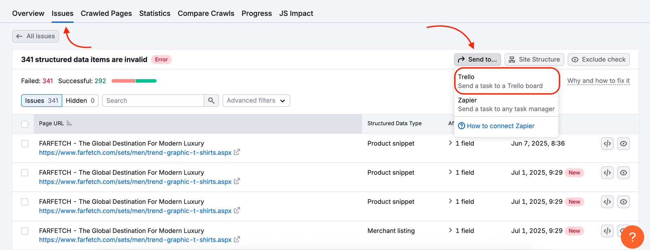Open the Statistics tab
This screenshot has height=250, width=650.
(x=155, y=13)
